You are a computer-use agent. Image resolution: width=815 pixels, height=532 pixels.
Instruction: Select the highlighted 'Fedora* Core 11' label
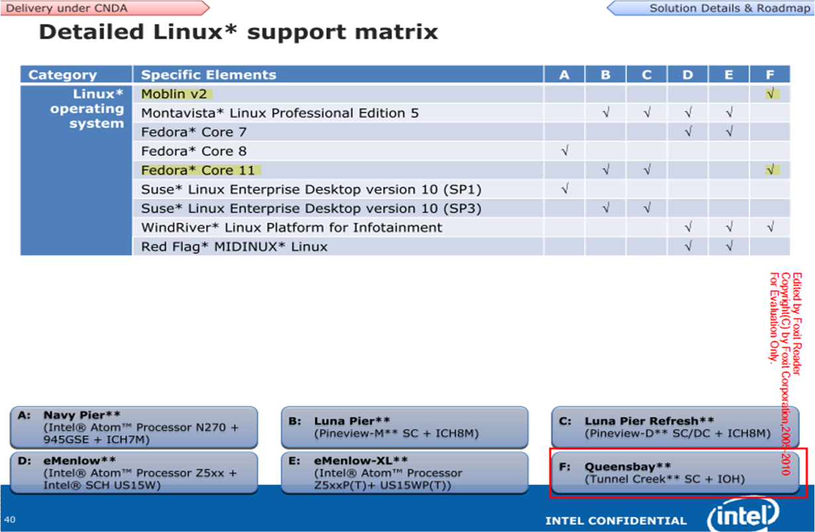tap(198, 170)
